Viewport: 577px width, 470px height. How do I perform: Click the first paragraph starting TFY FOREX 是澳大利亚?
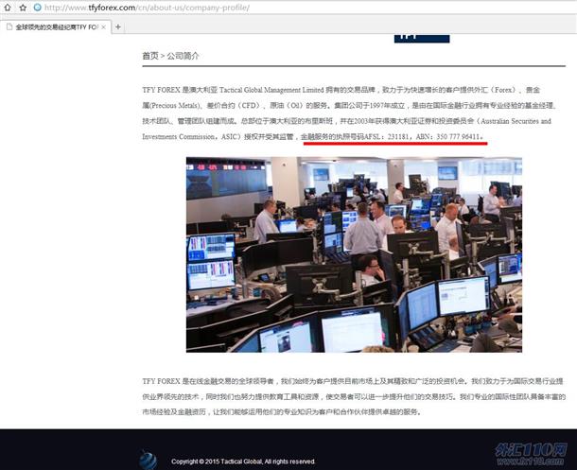pyautogui.click(x=349, y=113)
